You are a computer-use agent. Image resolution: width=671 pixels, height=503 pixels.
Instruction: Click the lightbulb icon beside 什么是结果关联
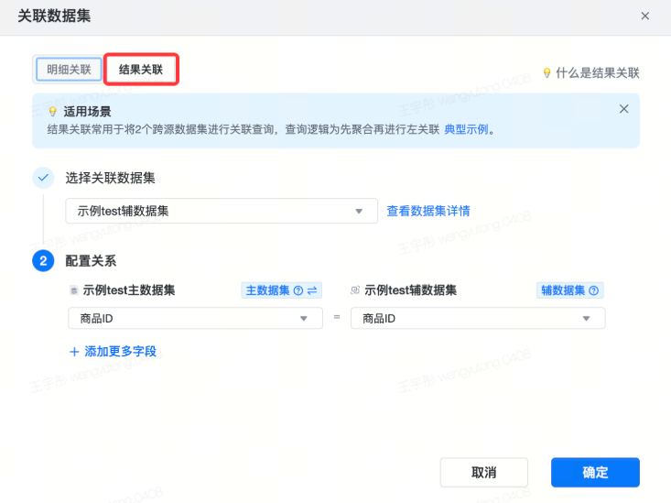pyautogui.click(x=547, y=72)
